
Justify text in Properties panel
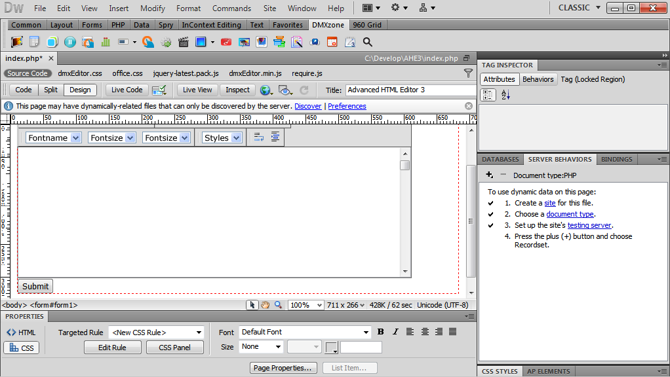[453, 332]
